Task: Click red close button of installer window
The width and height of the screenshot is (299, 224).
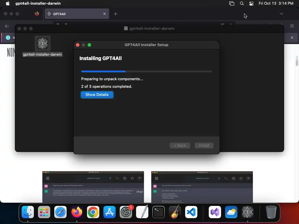Action: (x=78, y=45)
